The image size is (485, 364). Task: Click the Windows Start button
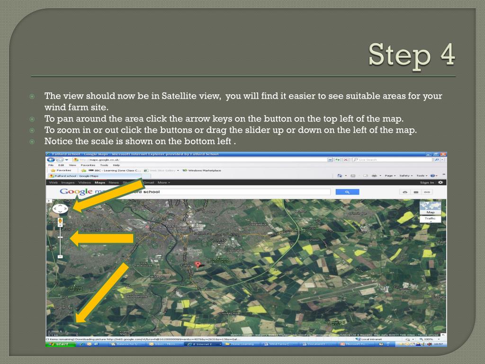[61, 344]
